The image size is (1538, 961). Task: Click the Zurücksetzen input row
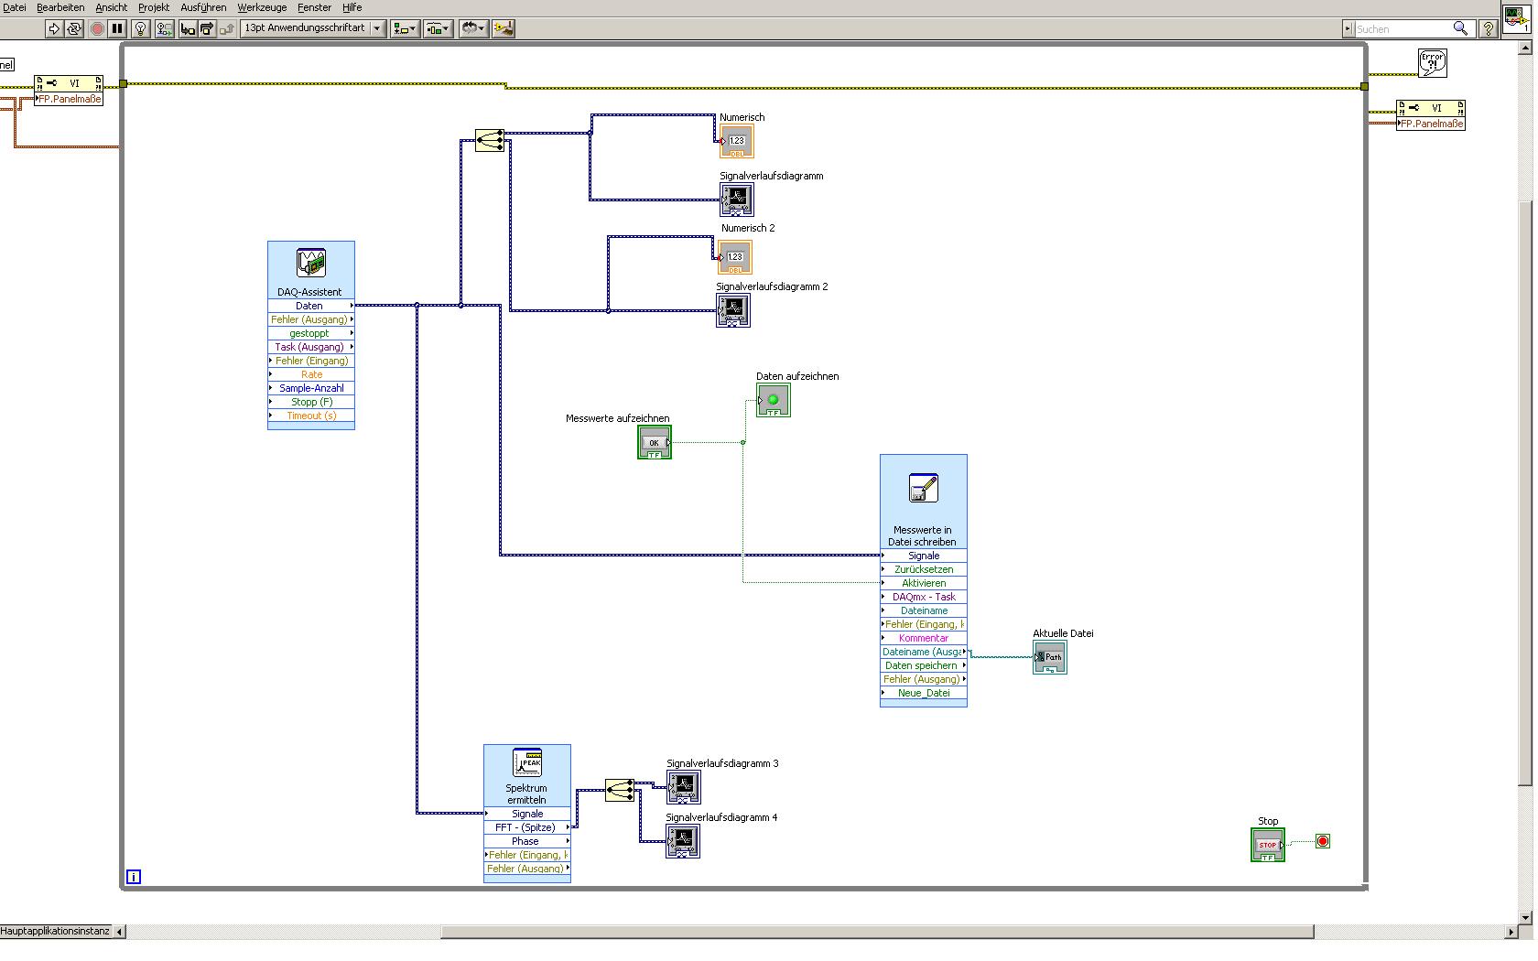click(924, 569)
